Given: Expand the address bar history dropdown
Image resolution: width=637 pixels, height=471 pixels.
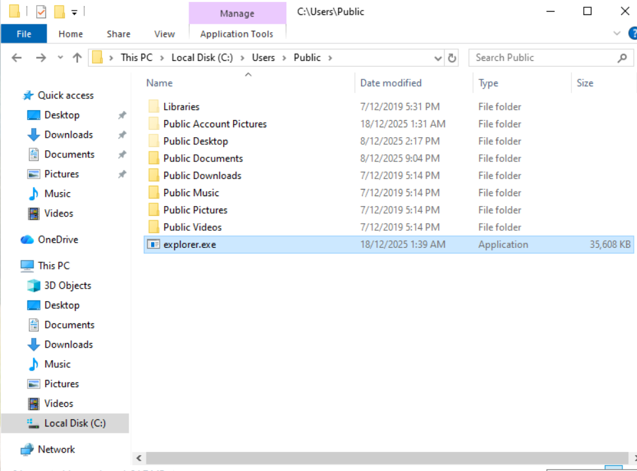Looking at the screenshot, I should point(438,58).
